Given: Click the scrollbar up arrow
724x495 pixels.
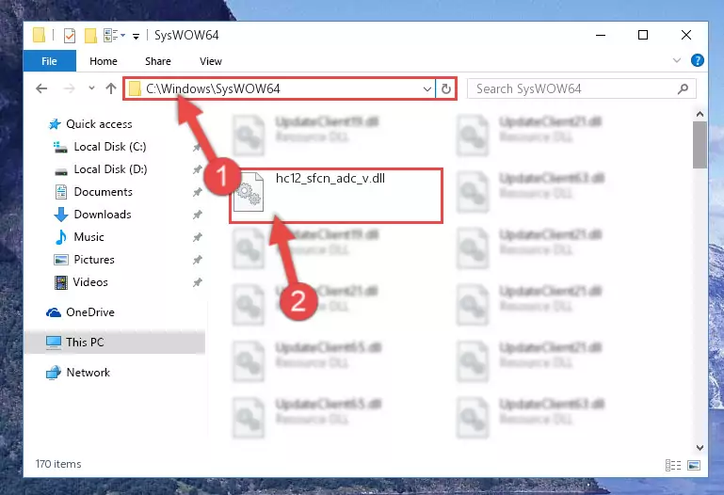Looking at the screenshot, I should click(700, 114).
